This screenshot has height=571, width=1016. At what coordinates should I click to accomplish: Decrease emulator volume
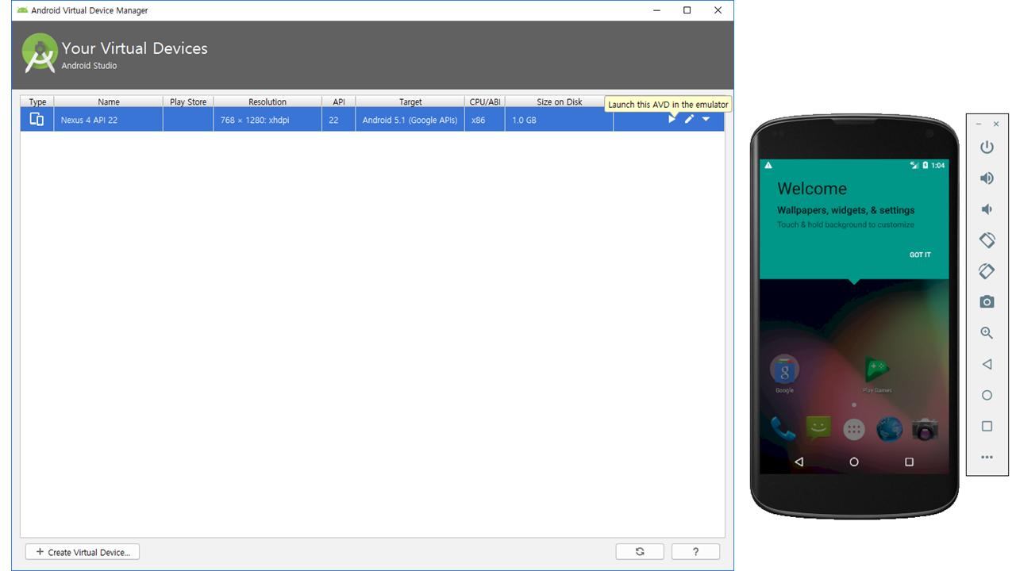[x=987, y=209]
